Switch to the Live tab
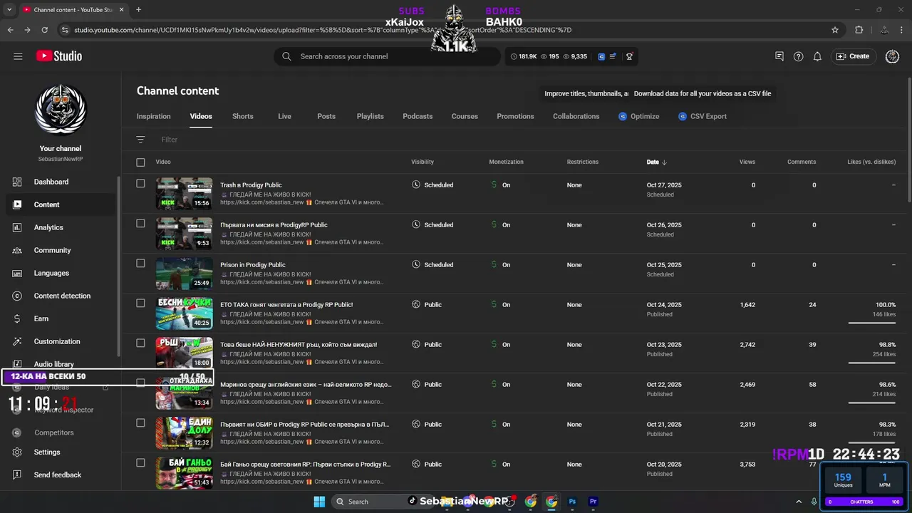 [x=284, y=116]
